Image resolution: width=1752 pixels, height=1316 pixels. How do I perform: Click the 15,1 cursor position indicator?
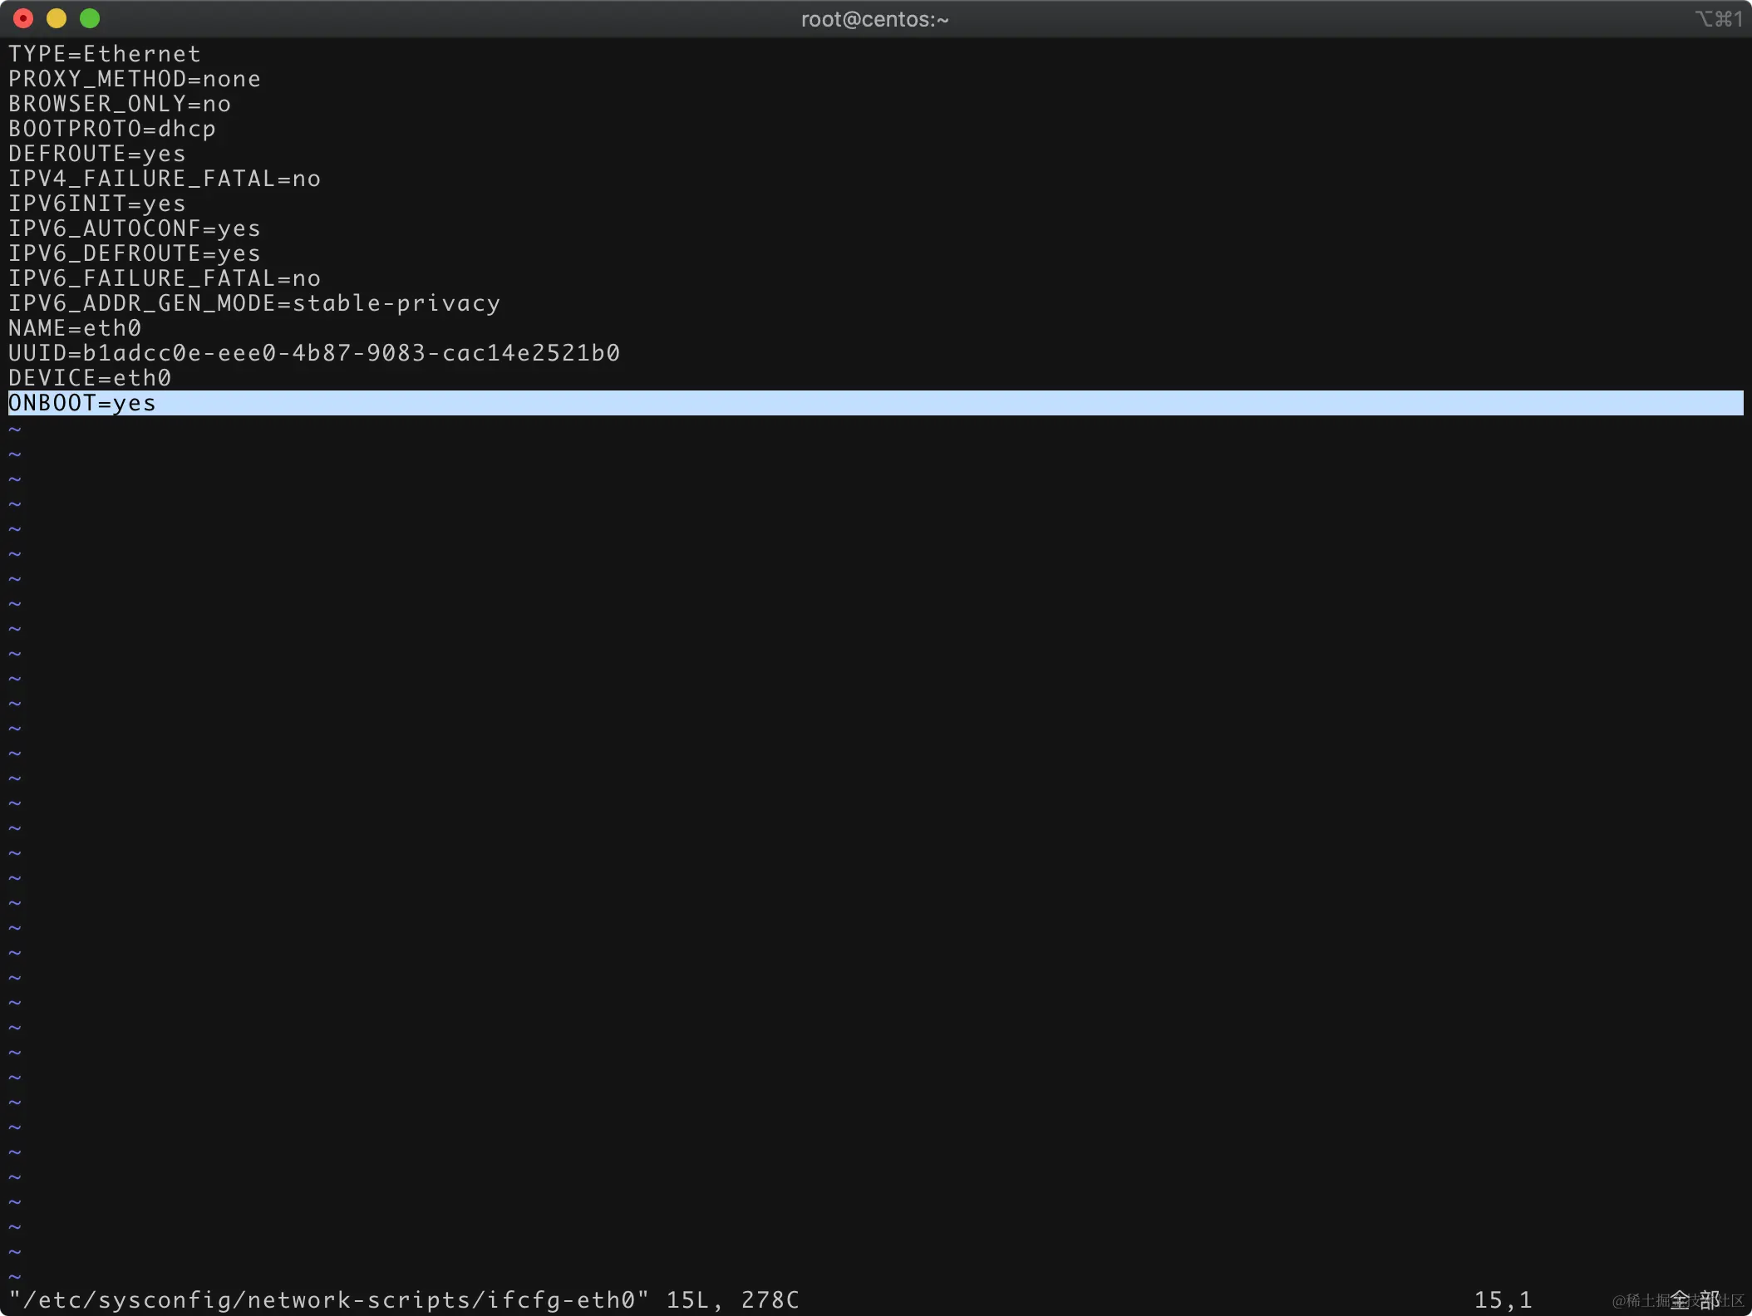(1503, 1300)
